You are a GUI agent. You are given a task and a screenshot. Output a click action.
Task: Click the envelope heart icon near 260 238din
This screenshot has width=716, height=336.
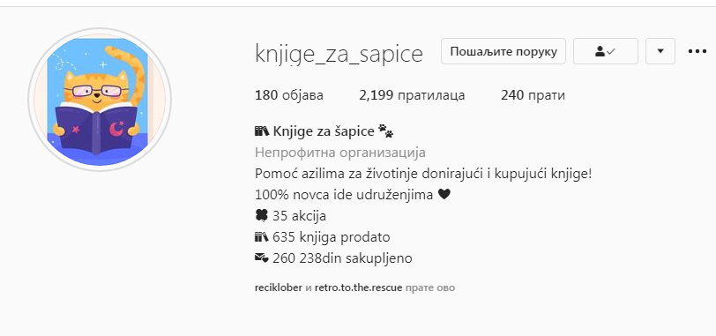[x=262, y=258]
